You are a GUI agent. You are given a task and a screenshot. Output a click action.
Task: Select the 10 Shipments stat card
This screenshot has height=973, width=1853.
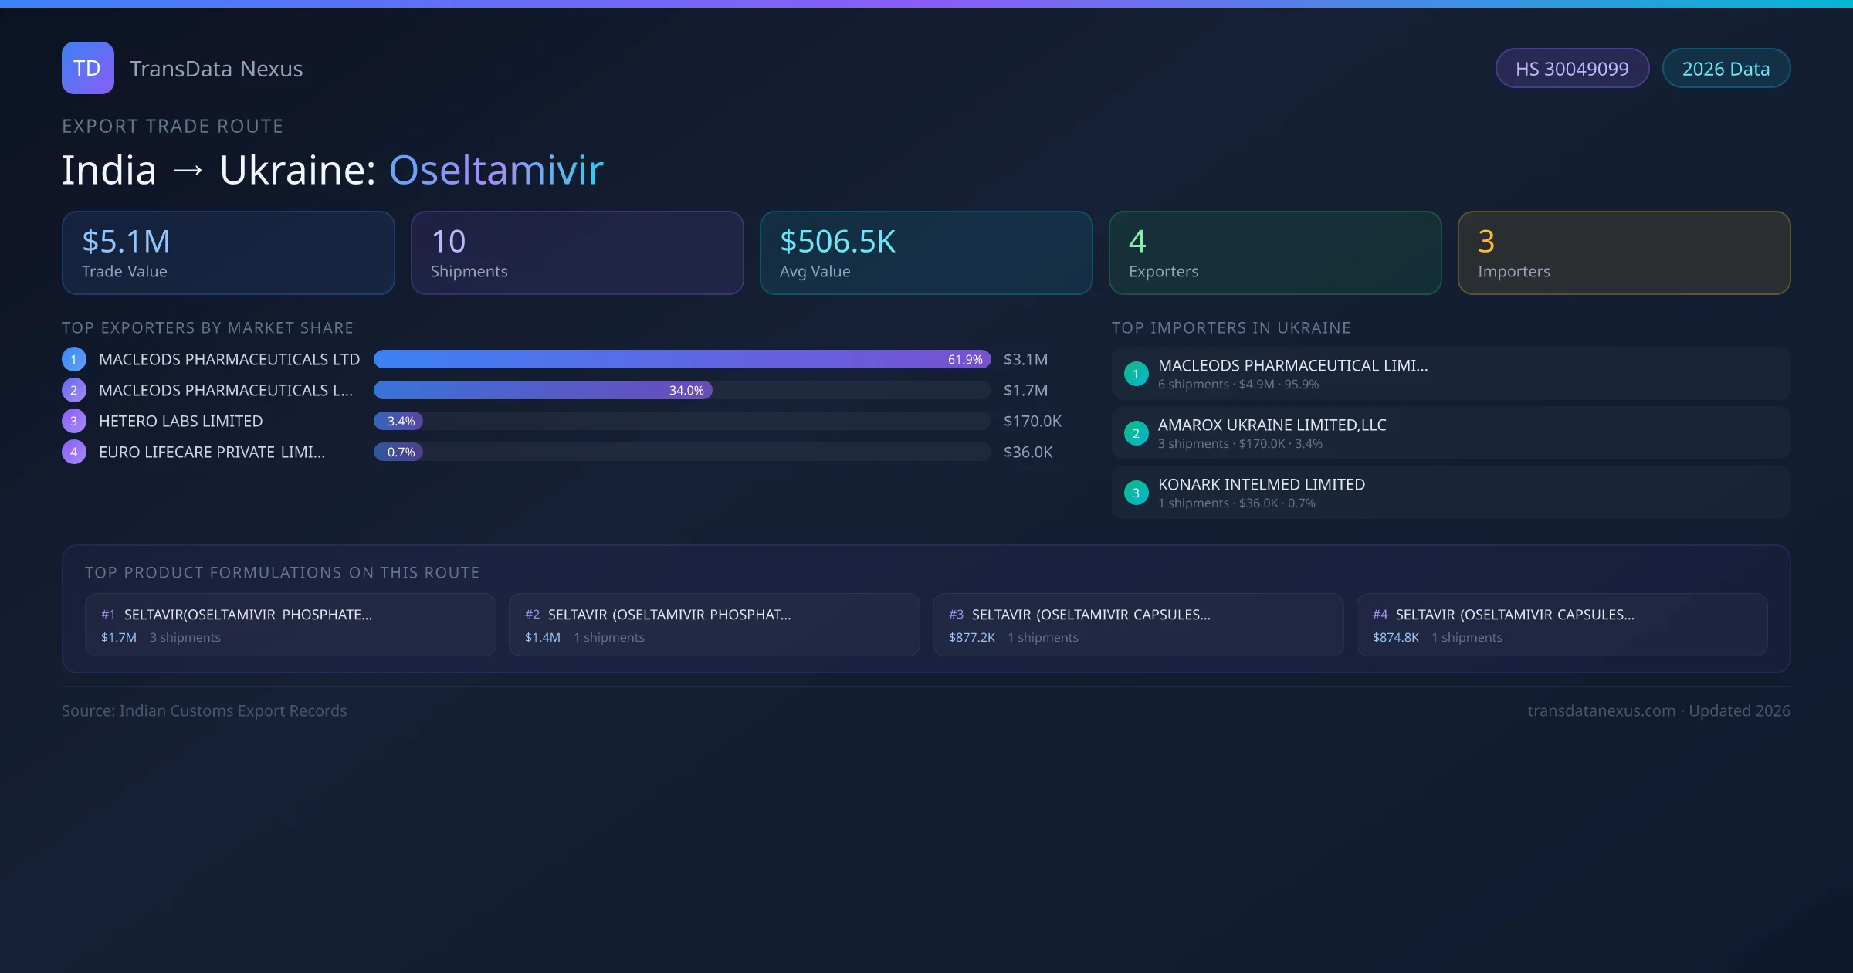(577, 253)
